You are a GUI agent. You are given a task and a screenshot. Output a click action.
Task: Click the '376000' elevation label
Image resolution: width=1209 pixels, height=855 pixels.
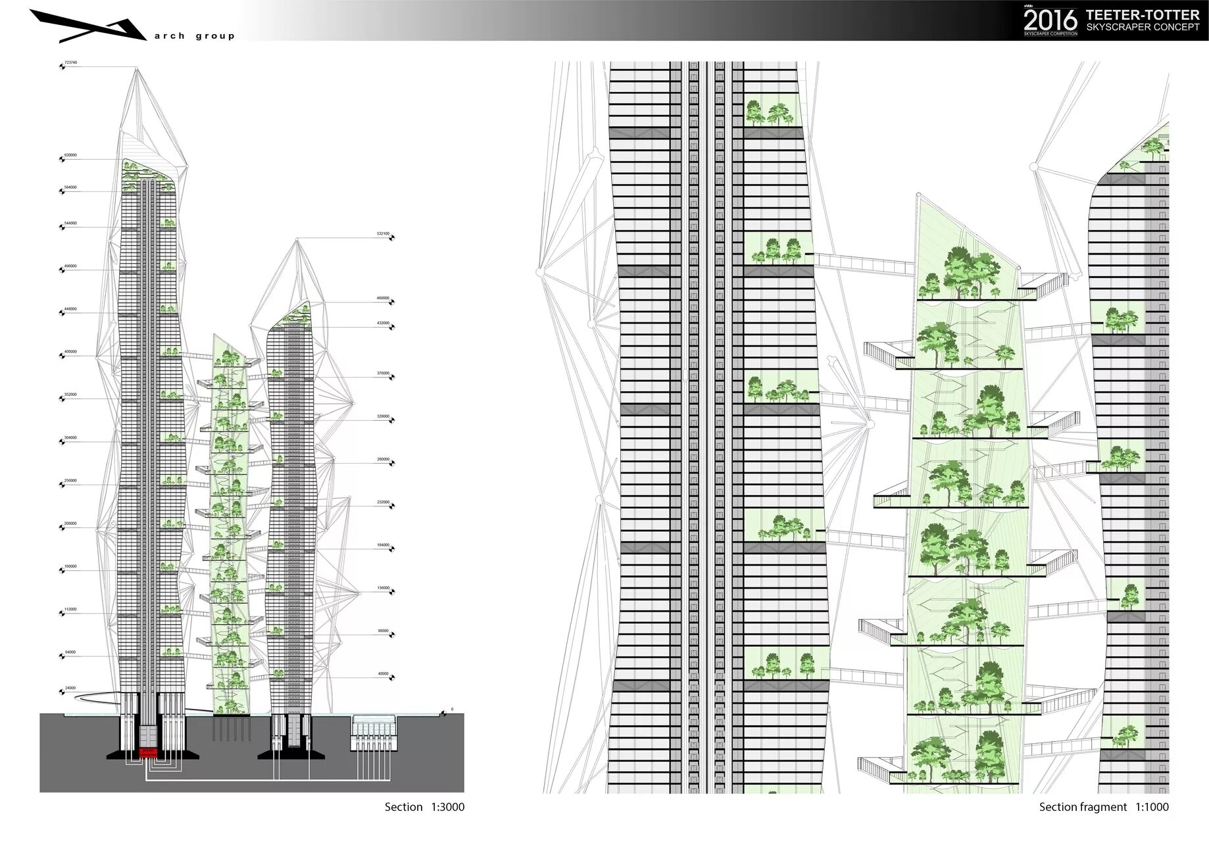pyautogui.click(x=383, y=374)
